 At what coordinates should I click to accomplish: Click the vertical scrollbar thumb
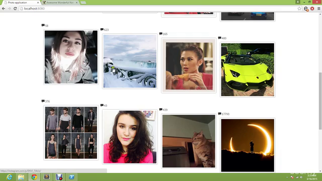click(x=320, y=101)
